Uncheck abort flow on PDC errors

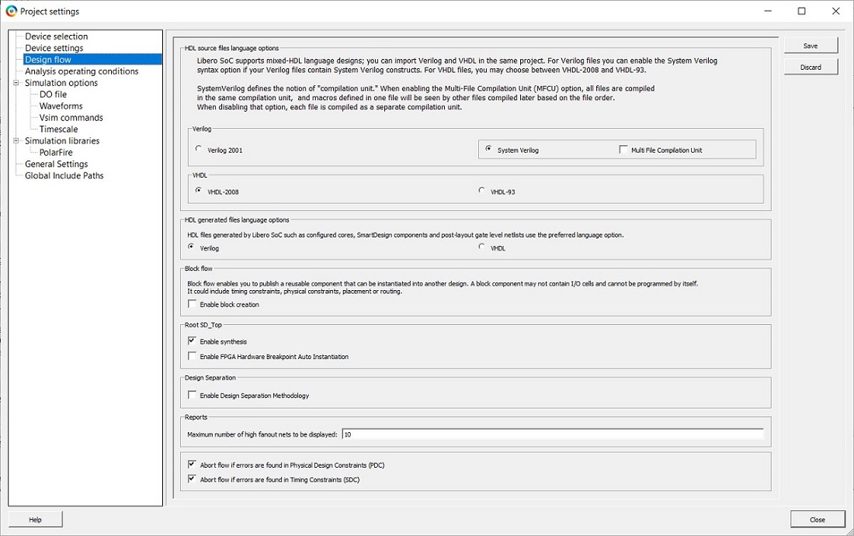(193, 465)
